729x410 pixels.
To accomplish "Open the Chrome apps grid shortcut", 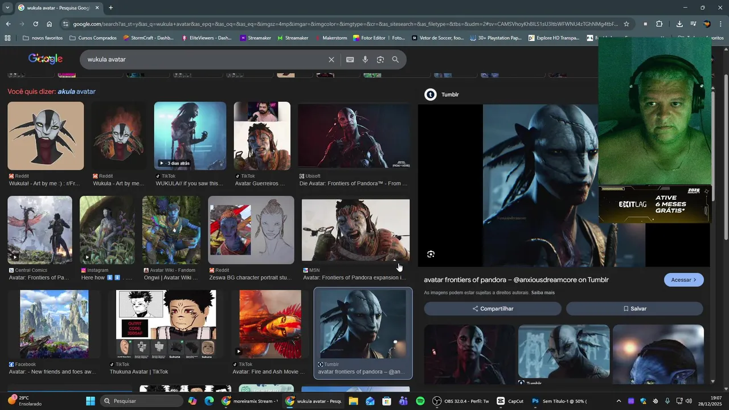I will [x=7, y=38].
